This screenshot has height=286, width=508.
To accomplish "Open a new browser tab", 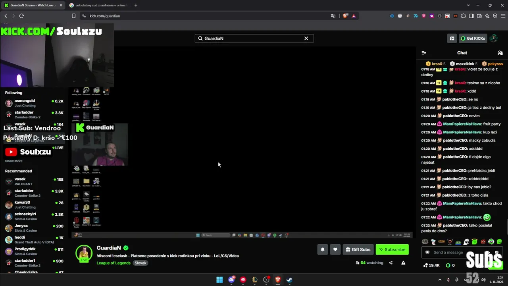I will click(136, 5).
